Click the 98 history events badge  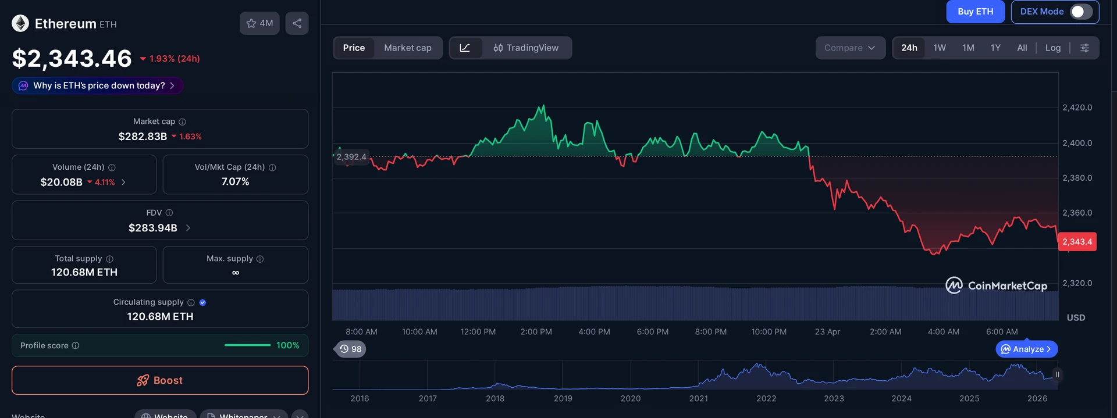(350, 349)
